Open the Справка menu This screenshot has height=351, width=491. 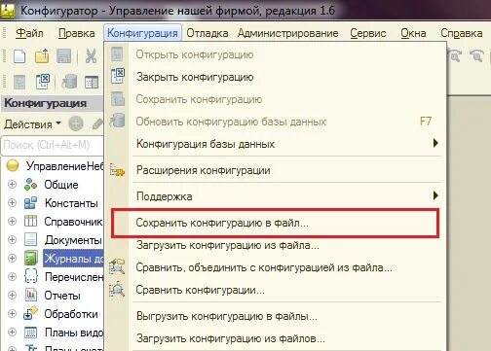[461, 33]
